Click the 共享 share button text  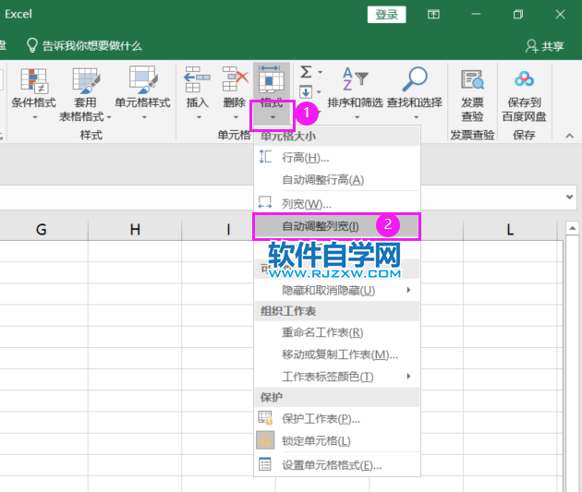pyautogui.click(x=552, y=46)
